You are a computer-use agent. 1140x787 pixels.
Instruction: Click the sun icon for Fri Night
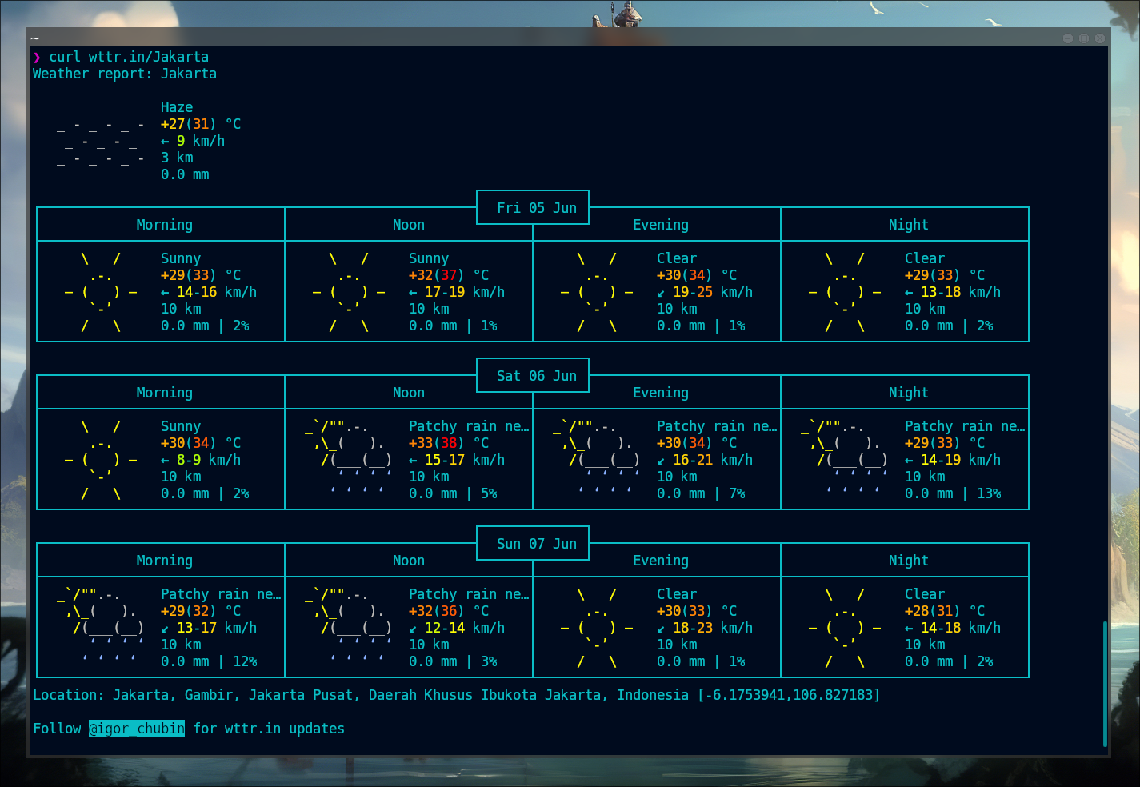point(845,292)
